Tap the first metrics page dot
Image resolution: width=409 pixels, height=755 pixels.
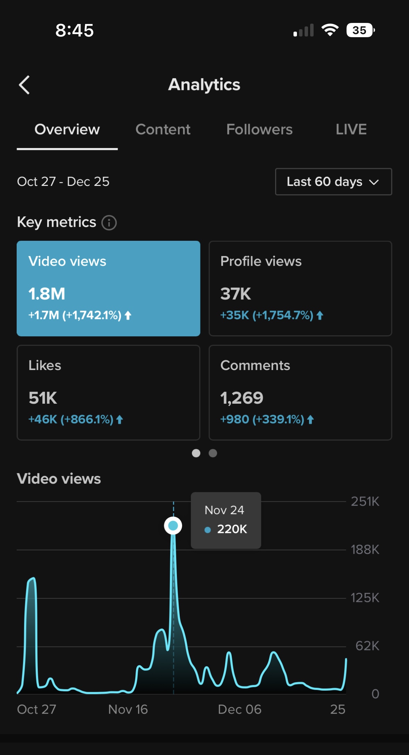196,453
